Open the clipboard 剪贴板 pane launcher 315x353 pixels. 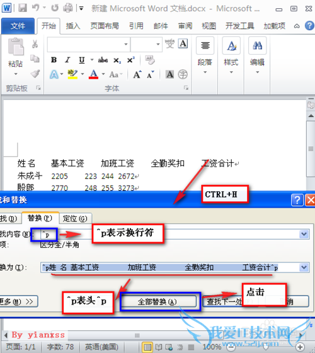pyautogui.click(x=38, y=88)
